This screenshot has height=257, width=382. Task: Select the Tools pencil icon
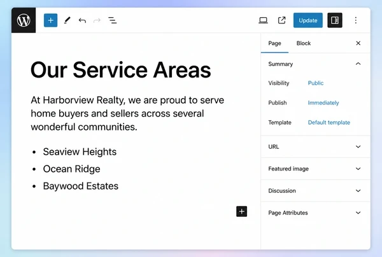coord(67,20)
